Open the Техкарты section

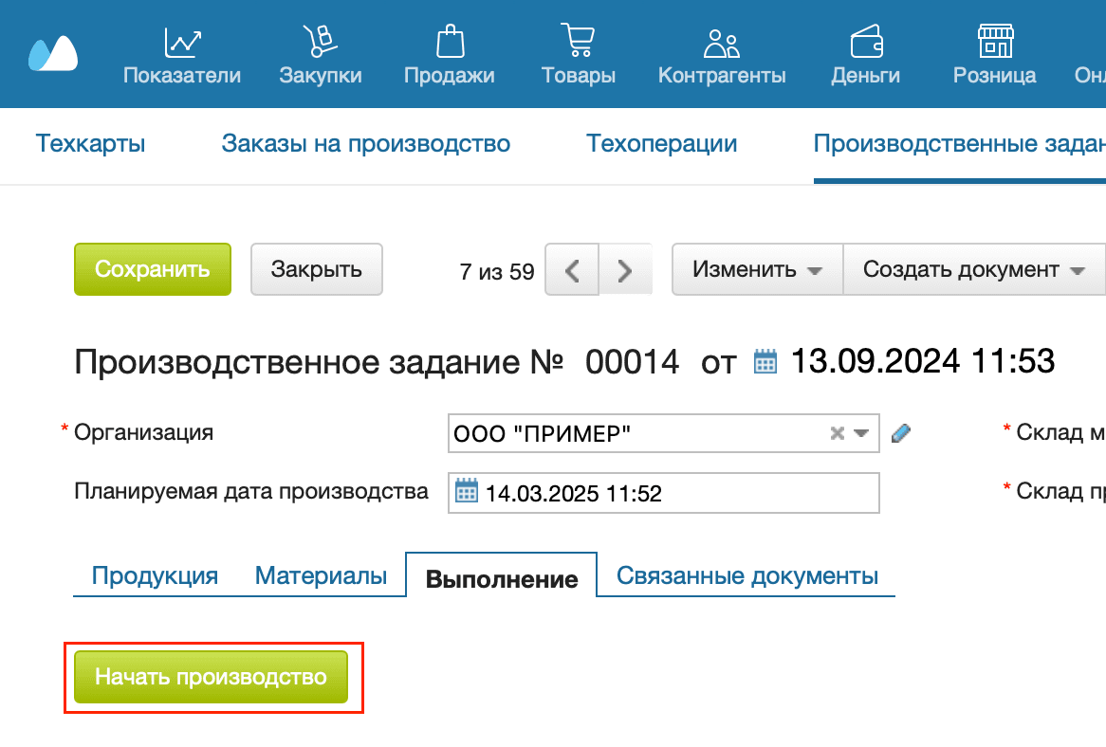(x=89, y=143)
